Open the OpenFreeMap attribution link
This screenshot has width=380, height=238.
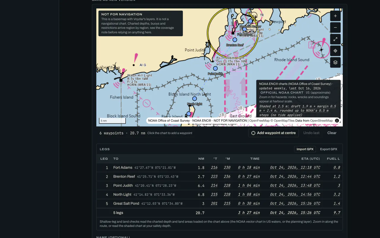[x=259, y=120]
